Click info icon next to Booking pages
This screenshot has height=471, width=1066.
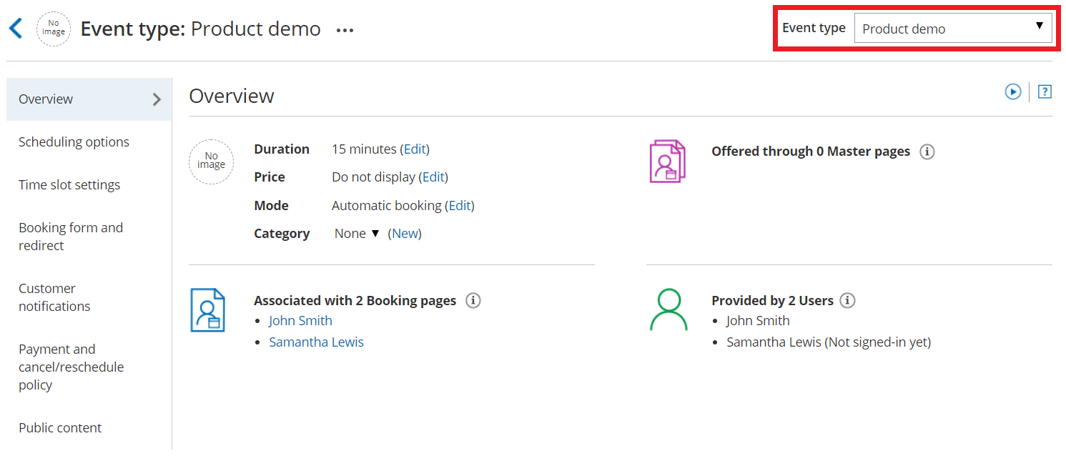tap(473, 300)
